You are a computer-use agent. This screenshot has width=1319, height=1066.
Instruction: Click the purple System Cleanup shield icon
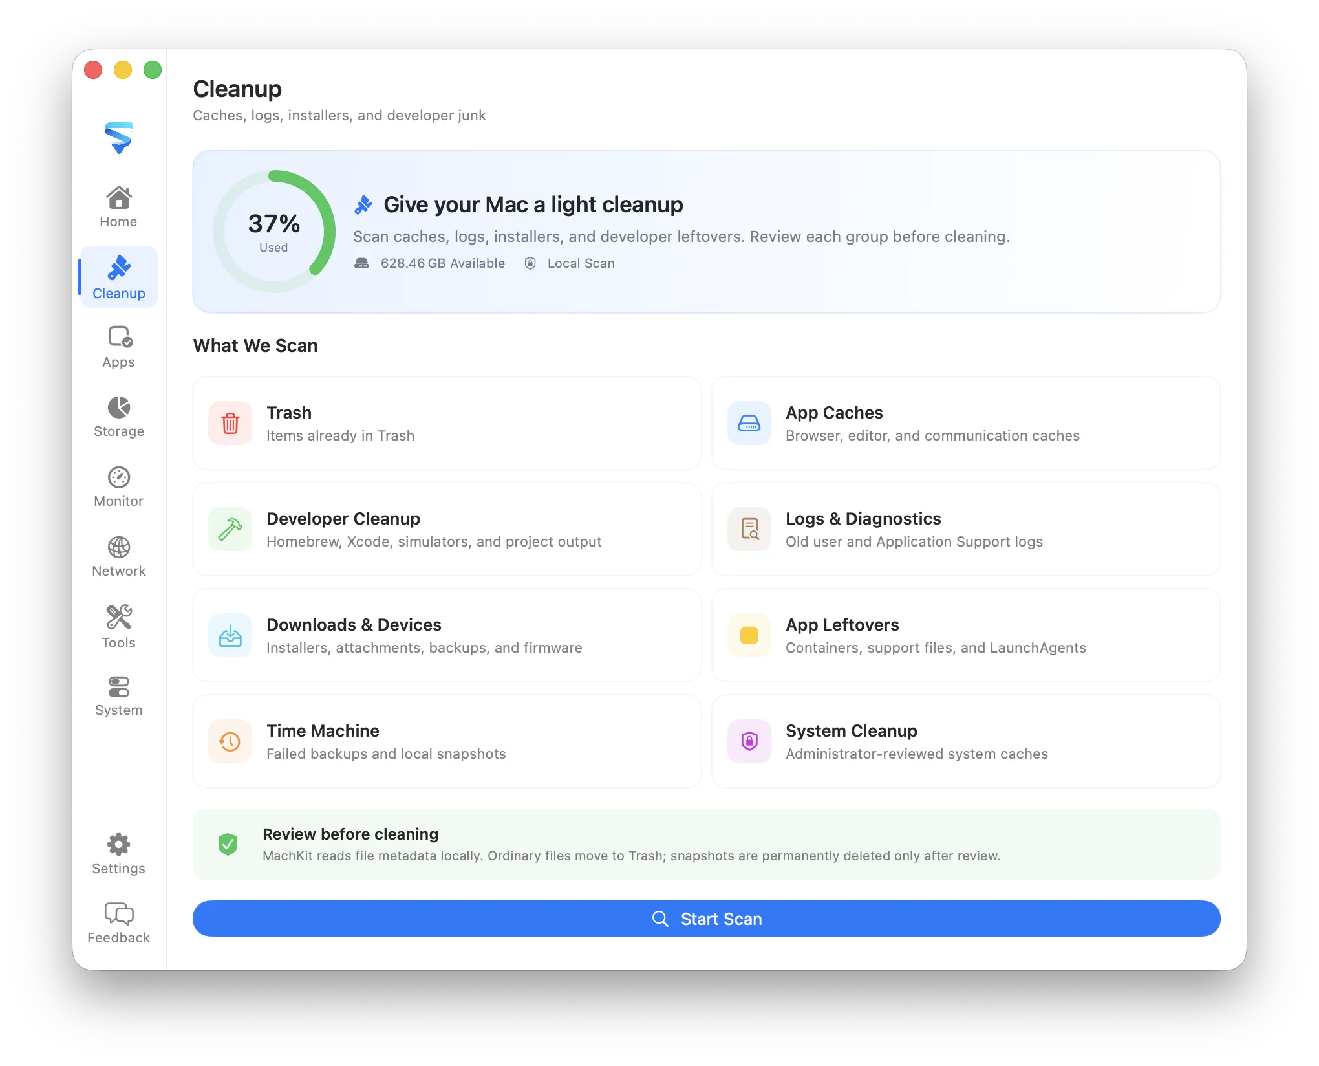pos(749,741)
